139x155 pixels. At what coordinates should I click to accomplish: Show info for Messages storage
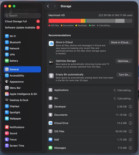tap(130, 148)
